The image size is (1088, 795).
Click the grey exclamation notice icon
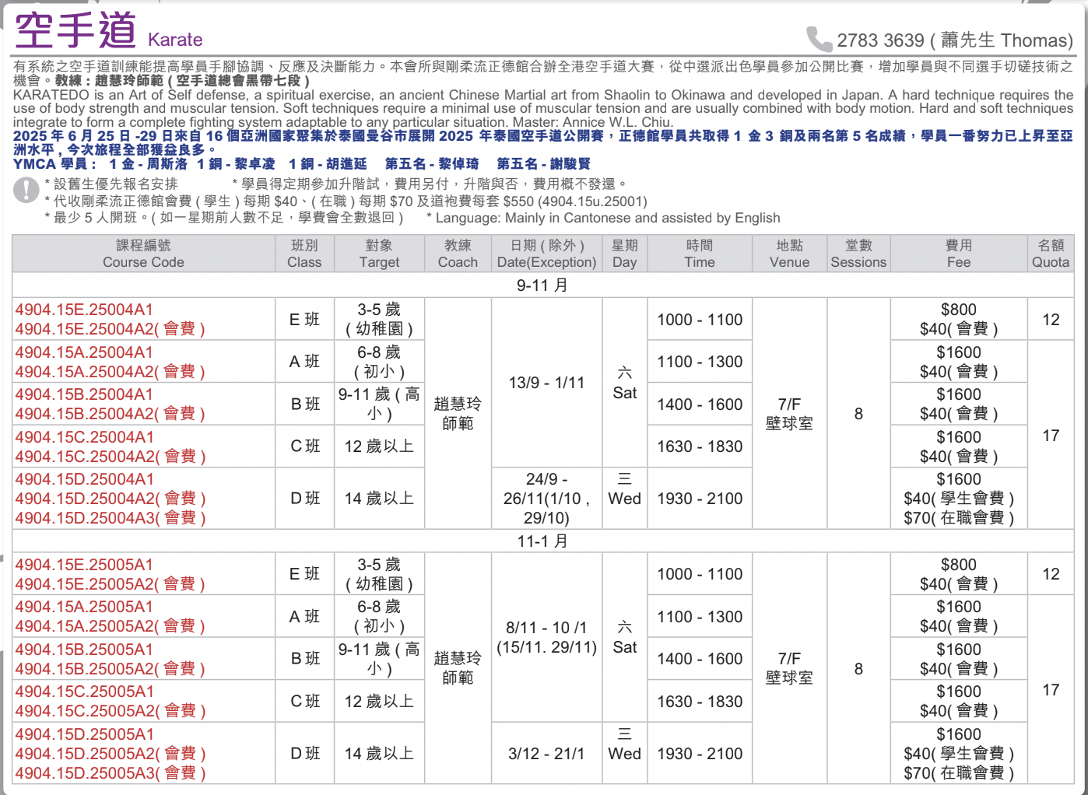point(26,190)
